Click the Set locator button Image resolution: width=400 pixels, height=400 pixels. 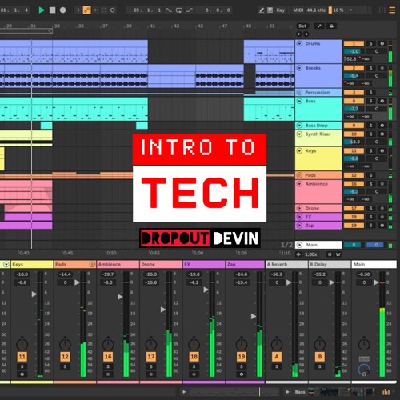click(x=302, y=26)
